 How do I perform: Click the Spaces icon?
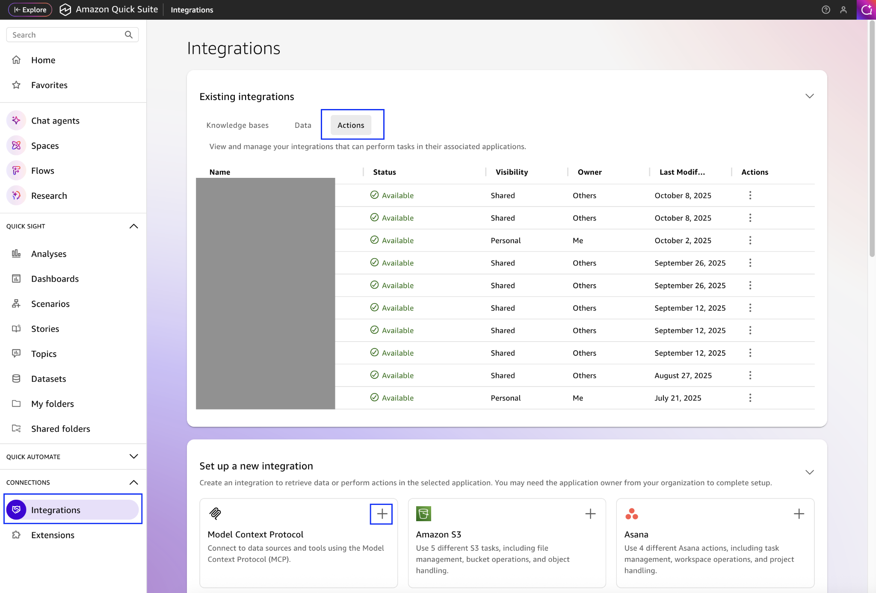(16, 145)
